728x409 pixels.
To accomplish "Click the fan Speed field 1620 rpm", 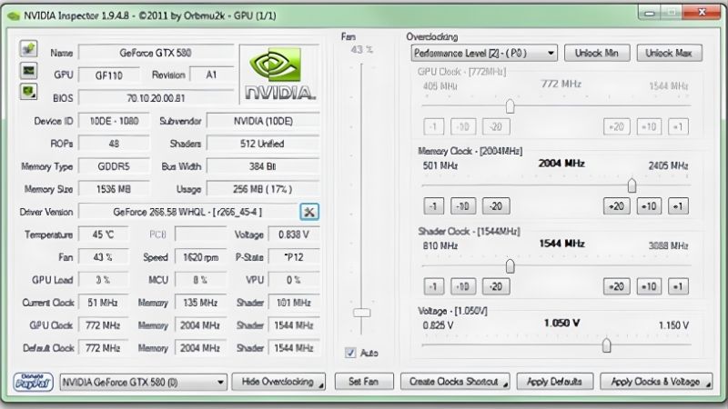I will 200,257.
